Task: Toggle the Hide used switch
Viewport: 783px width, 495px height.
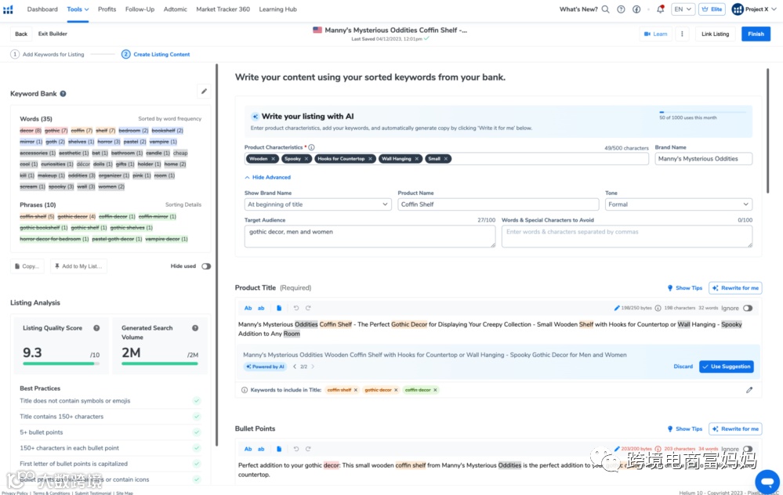Action: coord(206,266)
